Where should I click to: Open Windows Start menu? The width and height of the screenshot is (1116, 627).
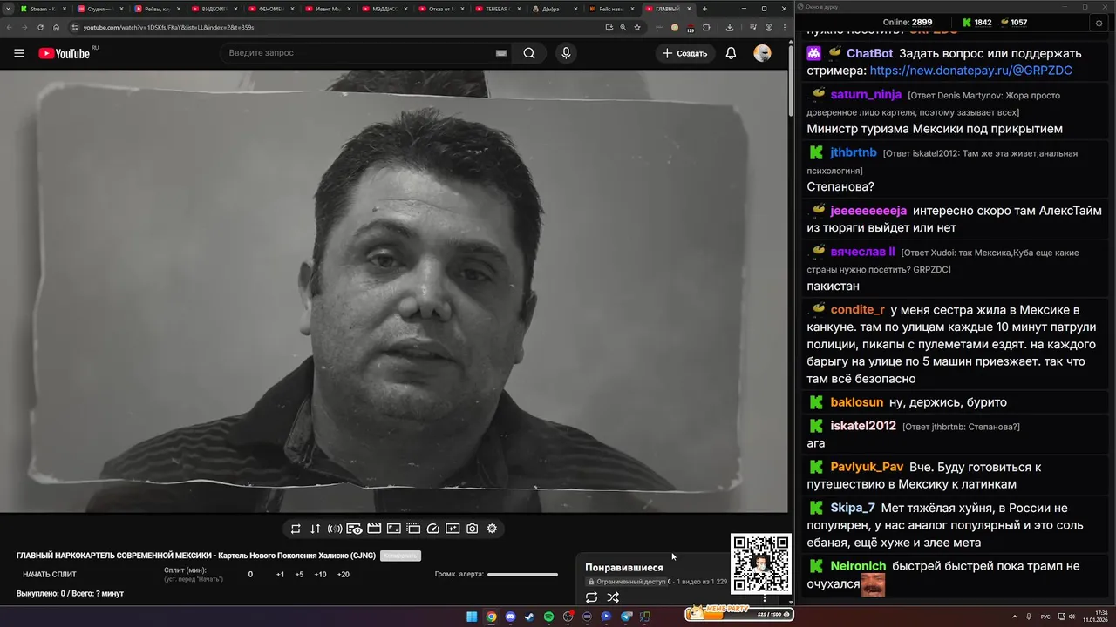click(472, 617)
